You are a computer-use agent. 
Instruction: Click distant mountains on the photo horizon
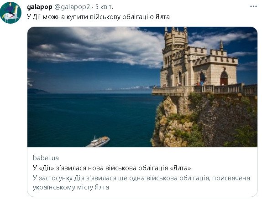tap(38, 91)
